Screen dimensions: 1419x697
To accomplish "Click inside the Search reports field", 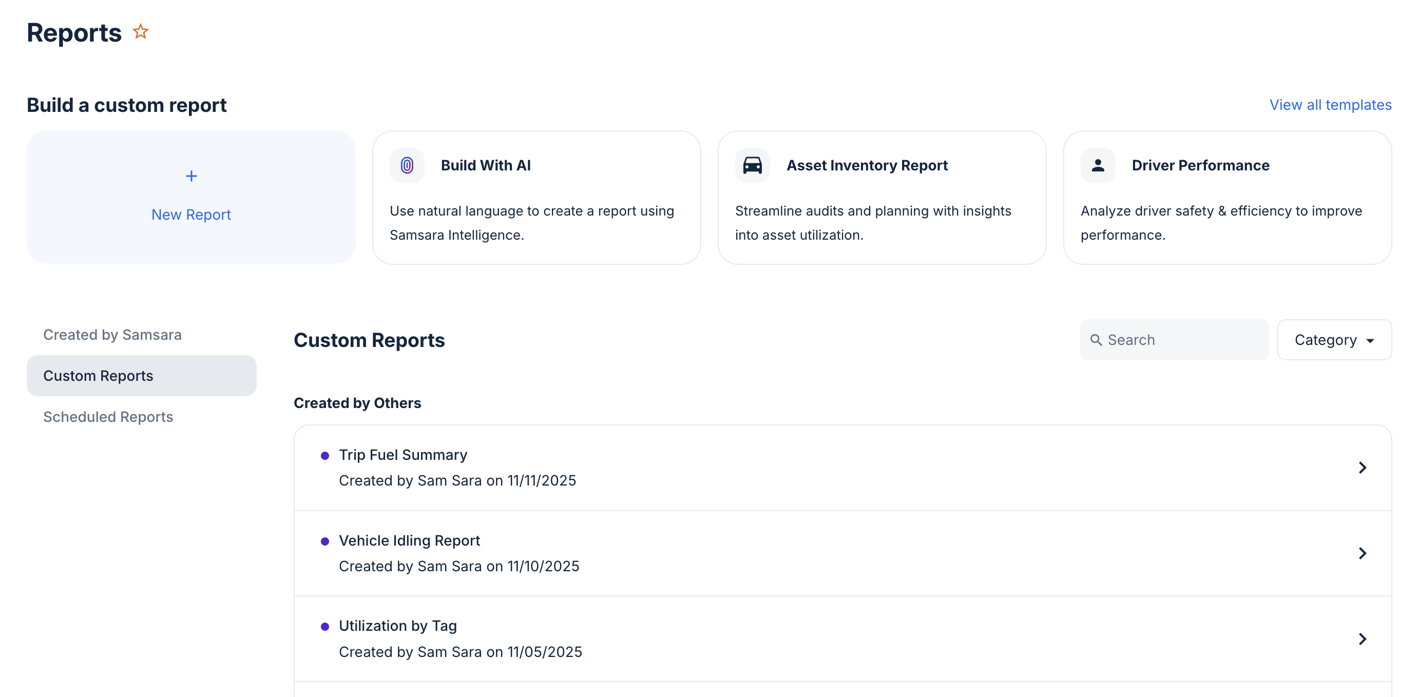I will [x=1173, y=340].
